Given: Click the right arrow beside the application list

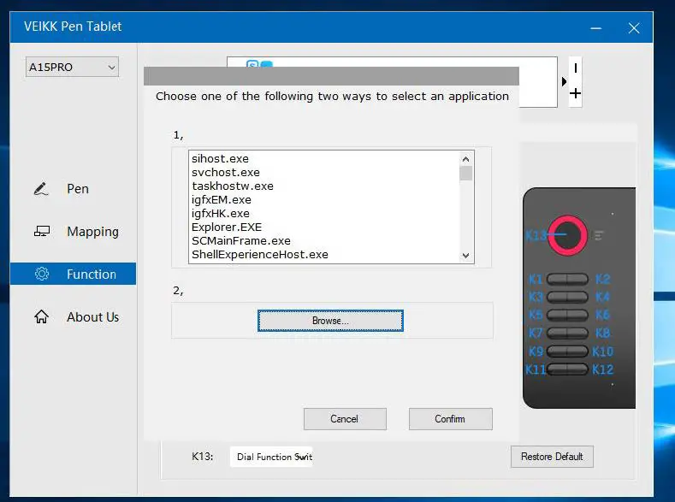Looking at the screenshot, I should point(564,82).
